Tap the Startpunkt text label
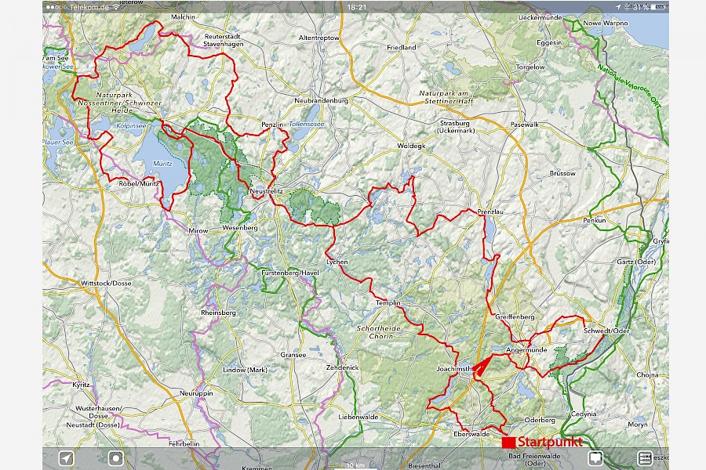This screenshot has width=706, height=470. (x=550, y=442)
